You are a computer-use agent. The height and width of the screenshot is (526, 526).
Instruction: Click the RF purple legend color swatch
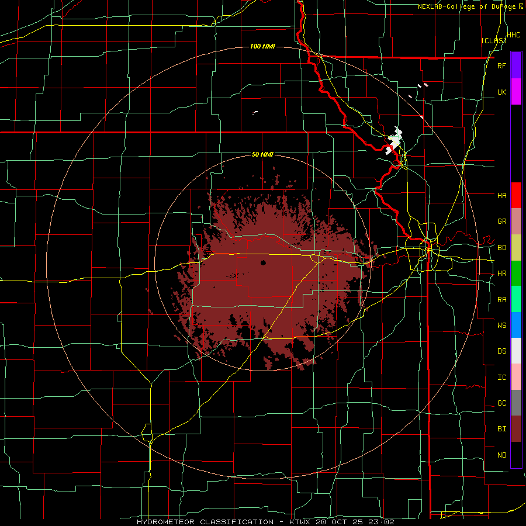(x=516, y=65)
